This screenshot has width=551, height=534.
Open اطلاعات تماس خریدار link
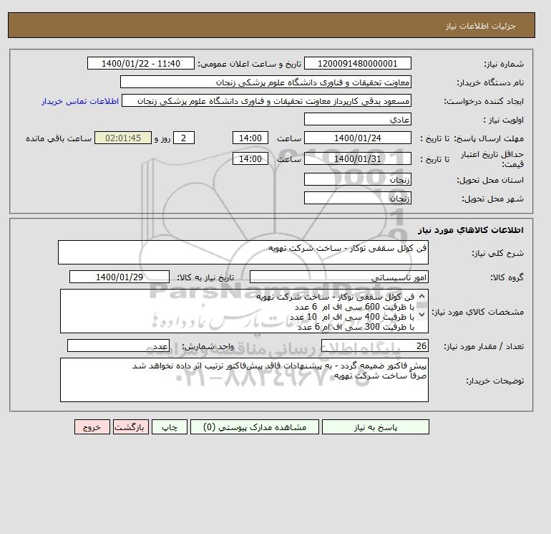pyautogui.click(x=80, y=101)
